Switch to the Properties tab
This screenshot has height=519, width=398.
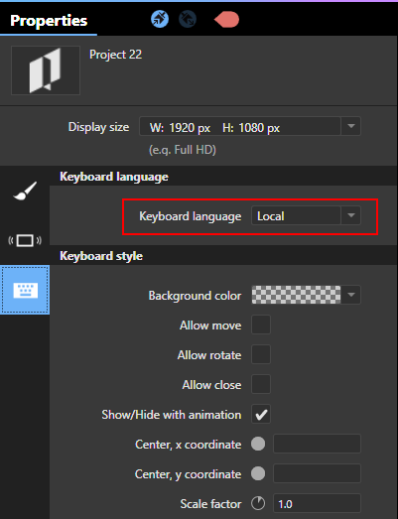click(49, 21)
